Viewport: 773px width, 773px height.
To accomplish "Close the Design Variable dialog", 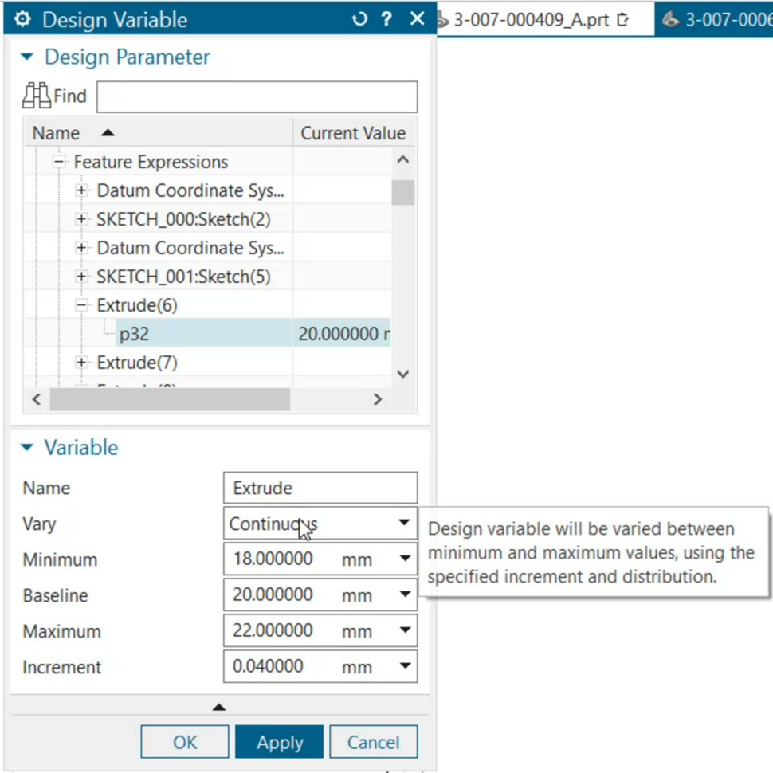I will pos(417,19).
